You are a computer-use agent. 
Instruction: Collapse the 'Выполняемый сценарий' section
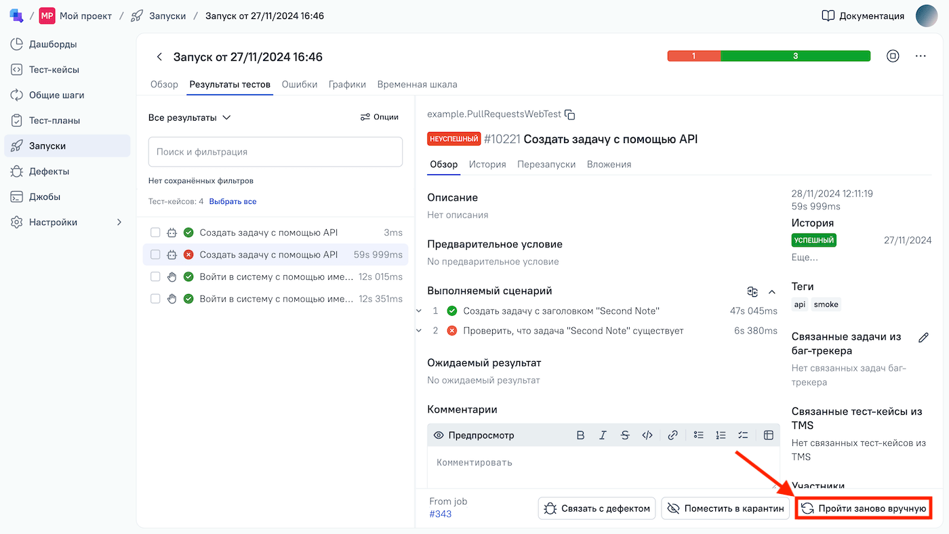(x=771, y=291)
